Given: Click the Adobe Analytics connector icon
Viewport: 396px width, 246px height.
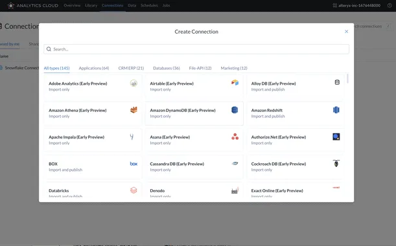Looking at the screenshot, I should pos(134,83).
